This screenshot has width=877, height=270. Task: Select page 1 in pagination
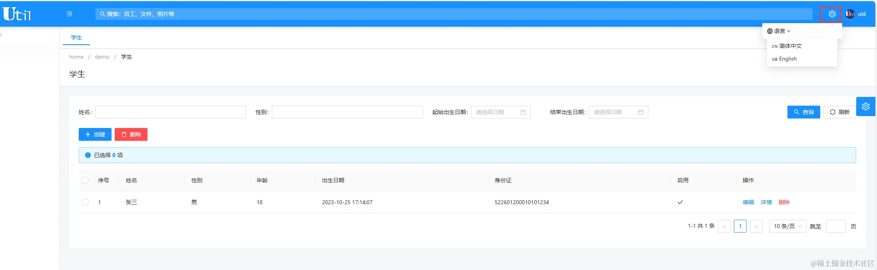(740, 226)
